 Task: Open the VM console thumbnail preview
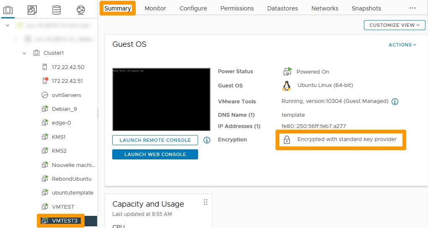161,99
